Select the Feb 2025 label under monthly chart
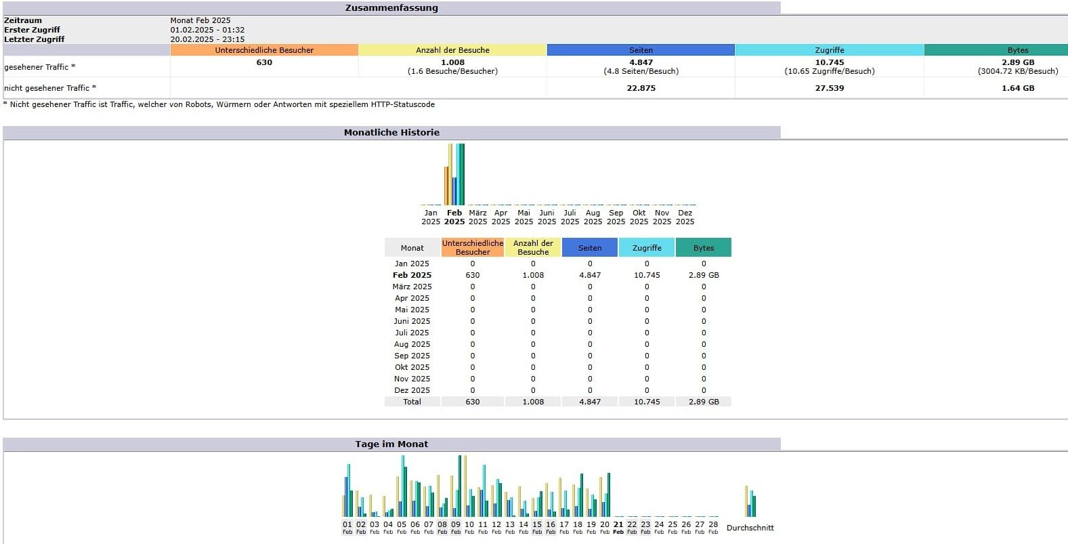 454,217
